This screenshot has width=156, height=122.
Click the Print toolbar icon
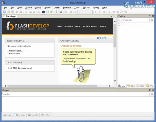click(x=21, y=12)
